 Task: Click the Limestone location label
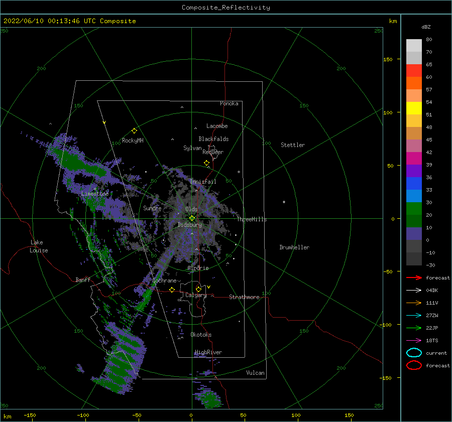click(x=95, y=194)
